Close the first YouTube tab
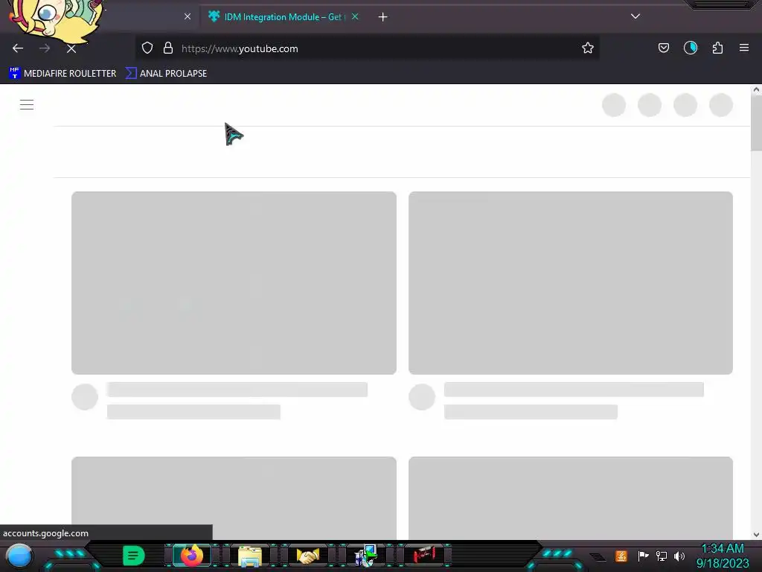Image resolution: width=762 pixels, height=572 pixels. pyautogui.click(x=188, y=16)
